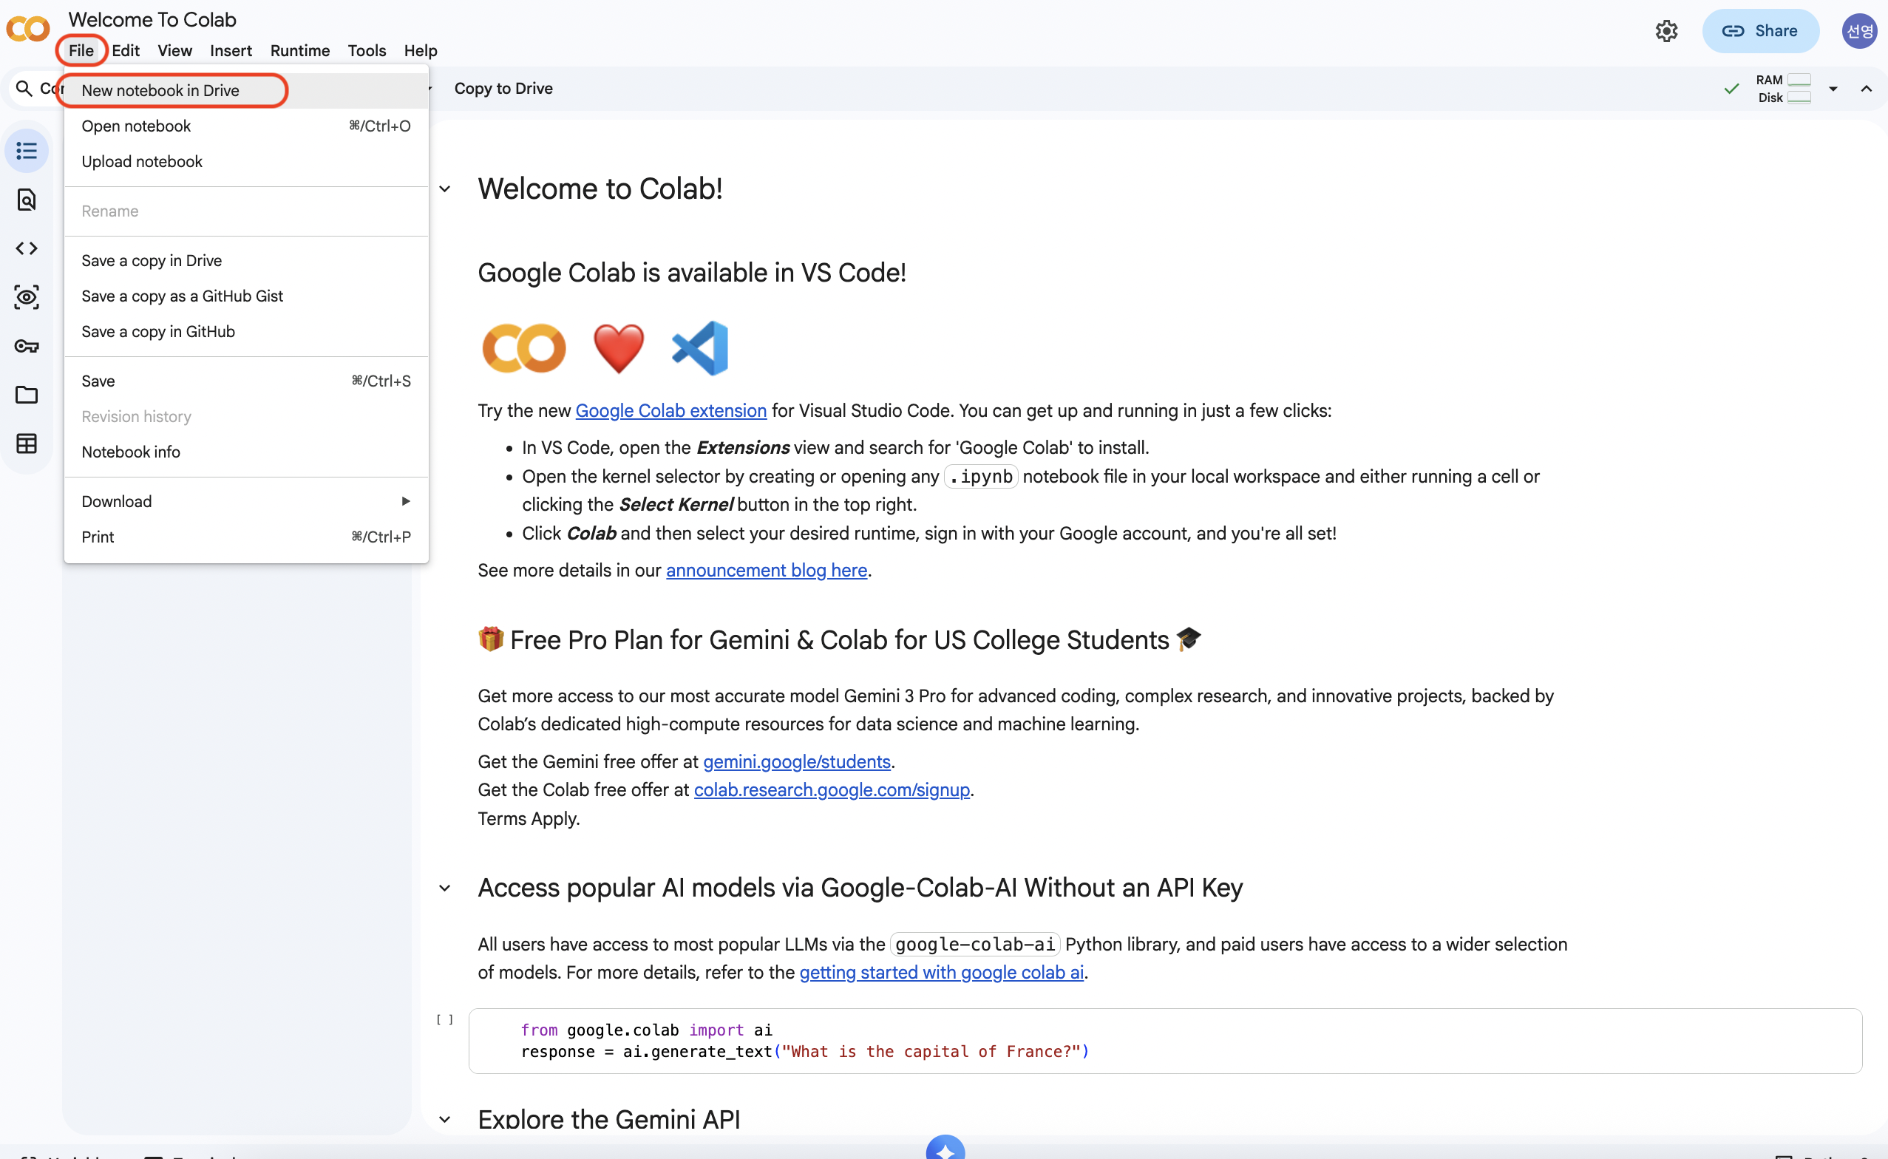Click the Share button
This screenshot has height=1159, width=1888.
tap(1760, 32)
